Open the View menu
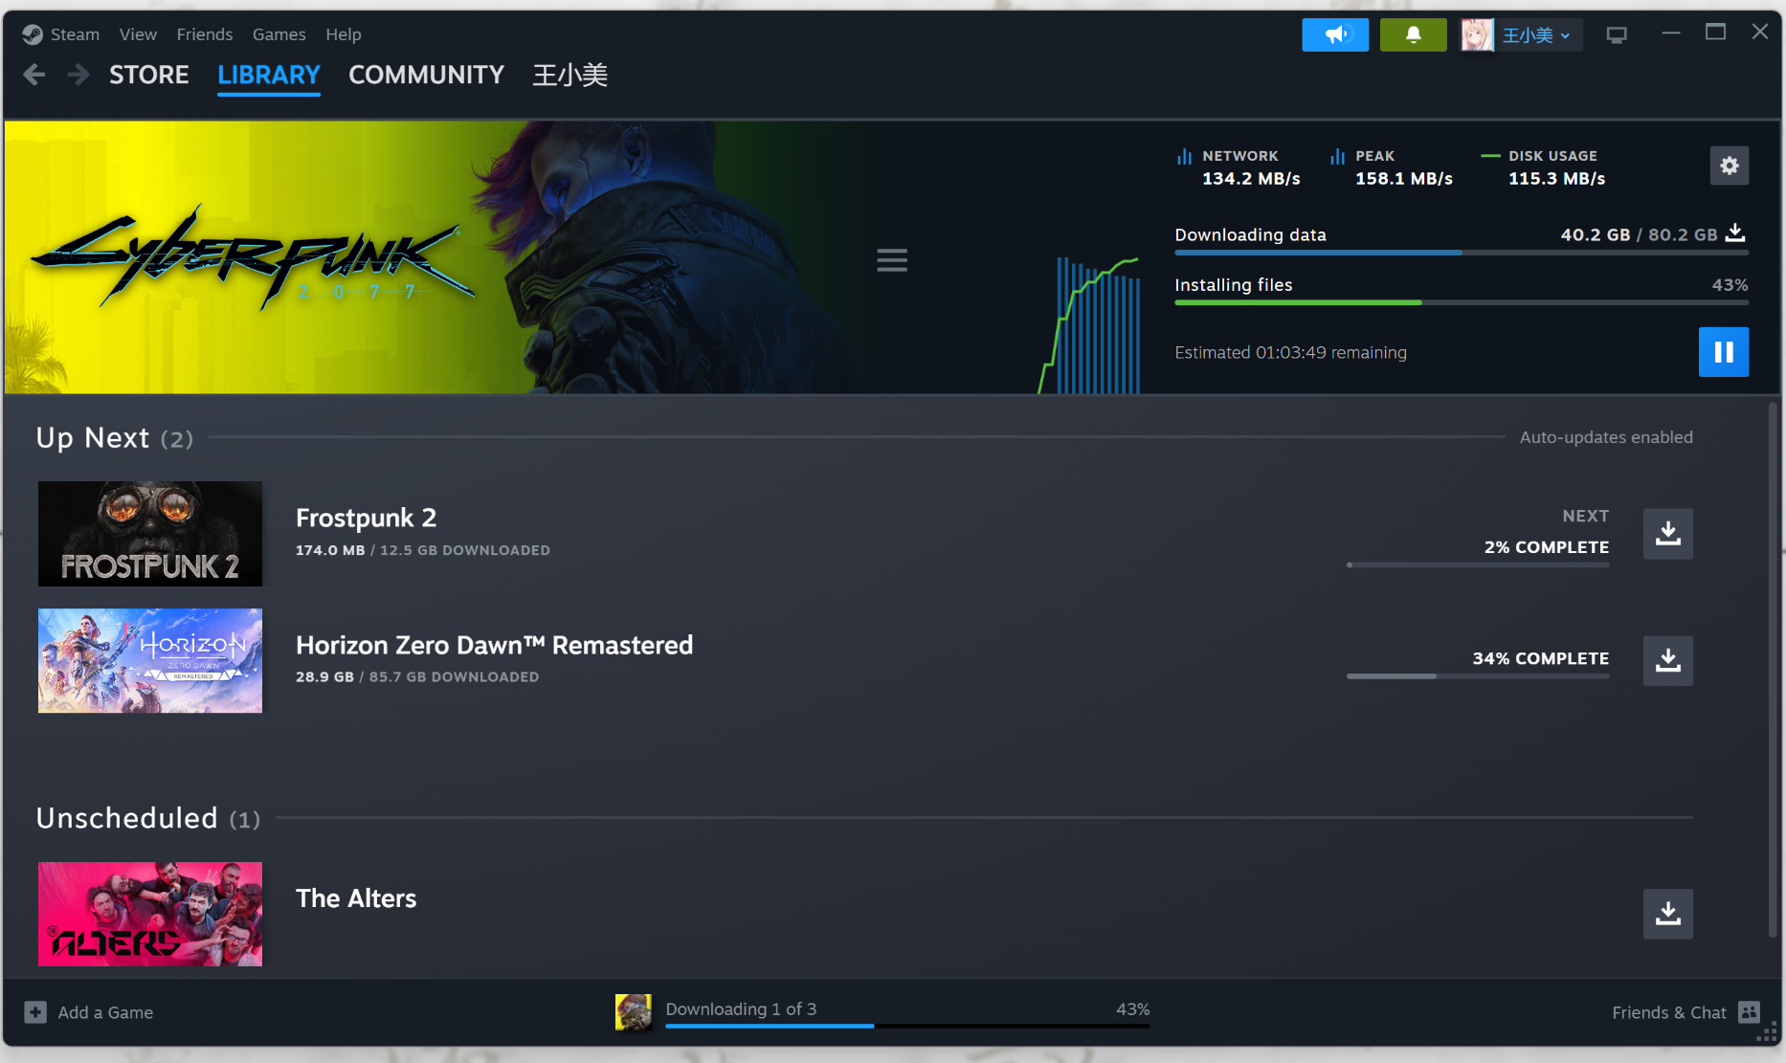1786x1063 pixels. pos(138,34)
